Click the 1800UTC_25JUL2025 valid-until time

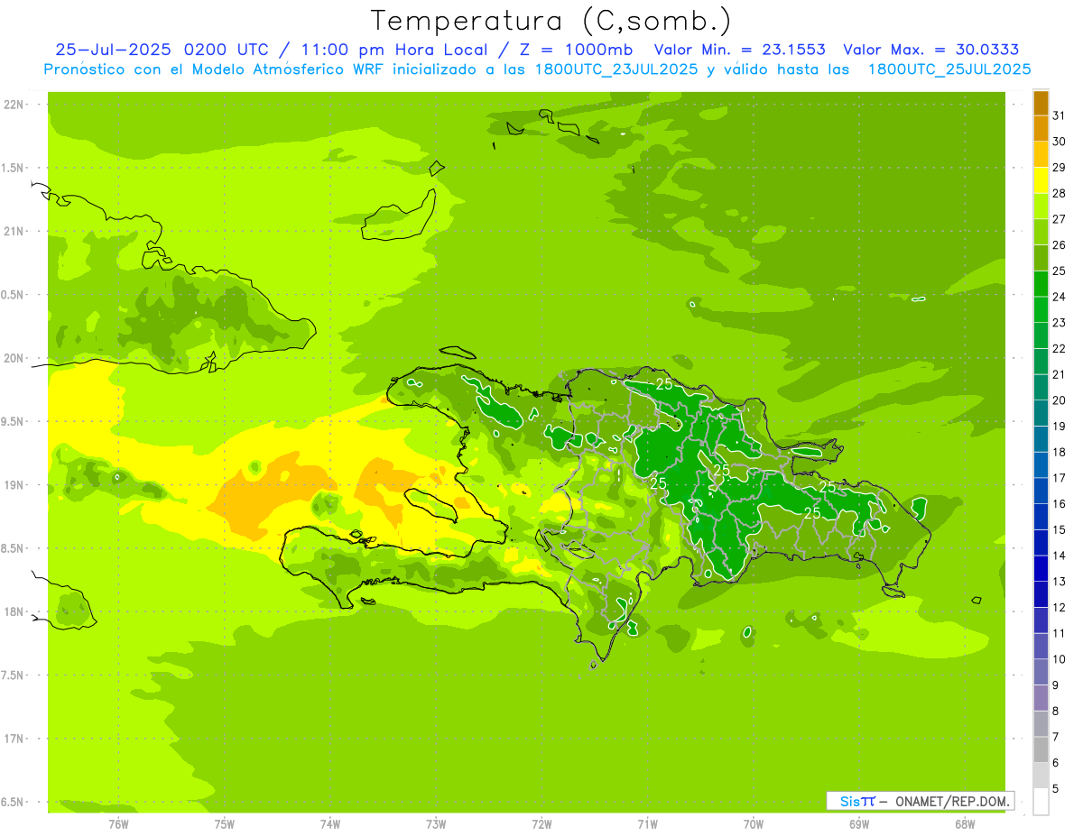point(949,69)
